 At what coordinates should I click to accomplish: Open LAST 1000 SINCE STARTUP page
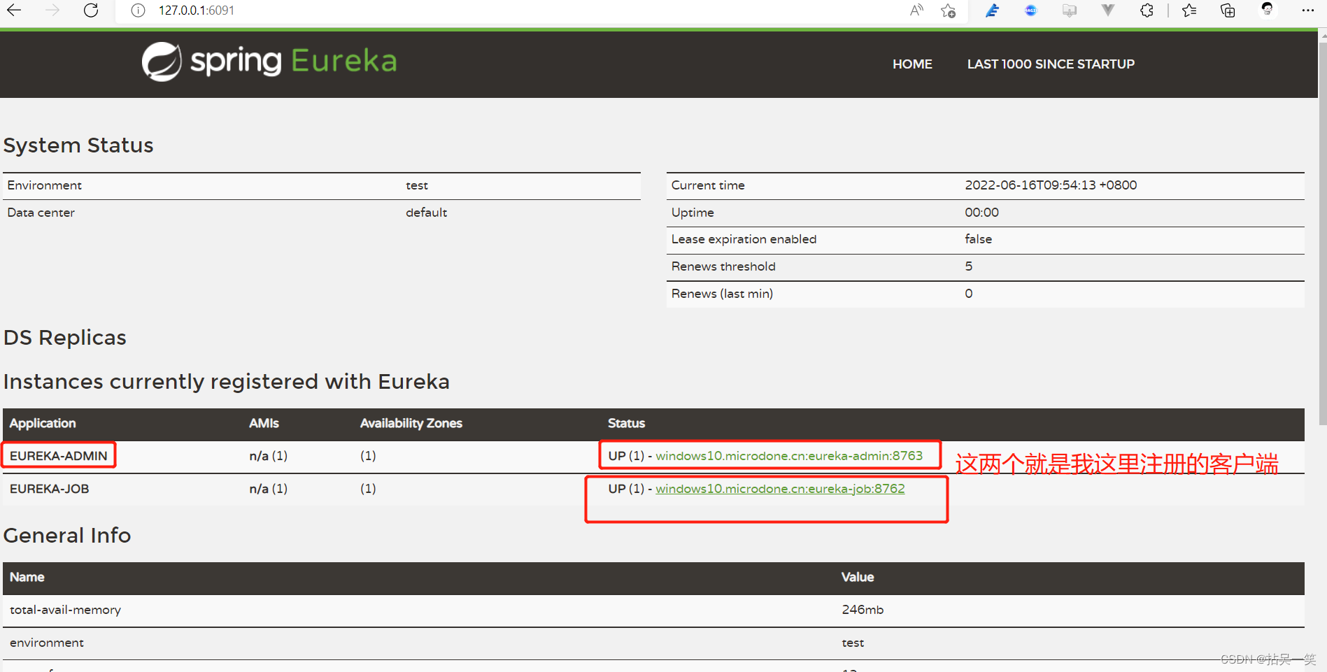pos(1051,64)
